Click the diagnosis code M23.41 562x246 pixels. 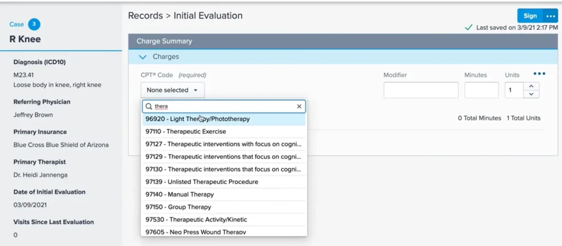[24, 75]
